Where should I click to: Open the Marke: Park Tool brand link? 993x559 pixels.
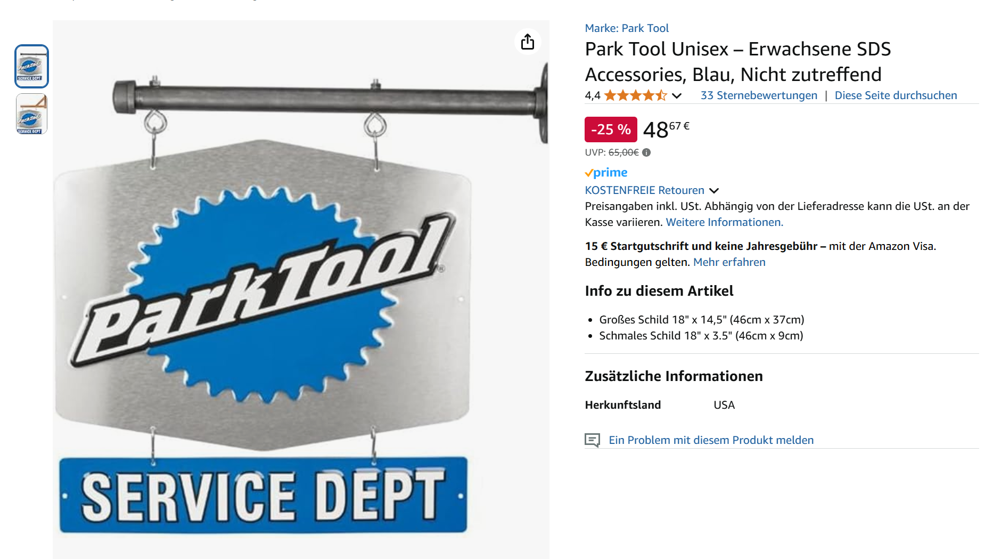click(626, 28)
